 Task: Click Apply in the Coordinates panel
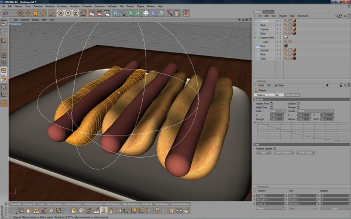335,208
